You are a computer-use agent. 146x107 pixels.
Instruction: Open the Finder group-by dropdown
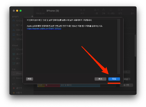(x=96, y=10)
